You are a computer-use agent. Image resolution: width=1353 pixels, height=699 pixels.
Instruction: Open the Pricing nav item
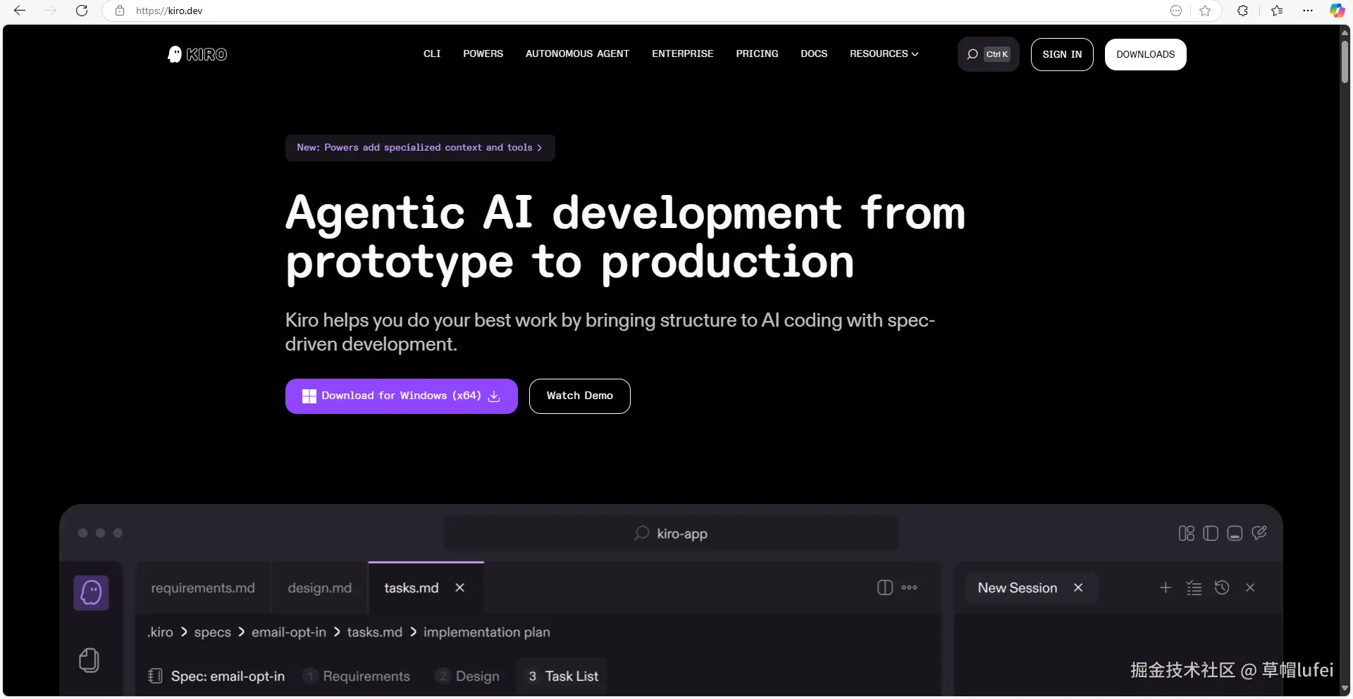(758, 54)
